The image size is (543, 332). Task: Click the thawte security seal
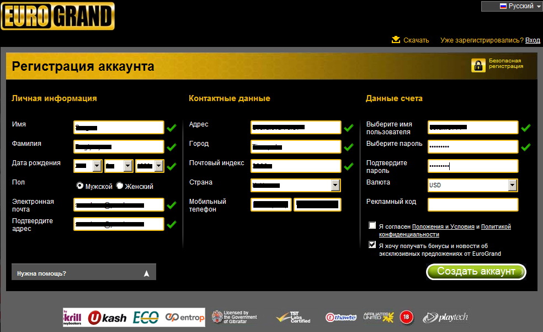click(341, 317)
